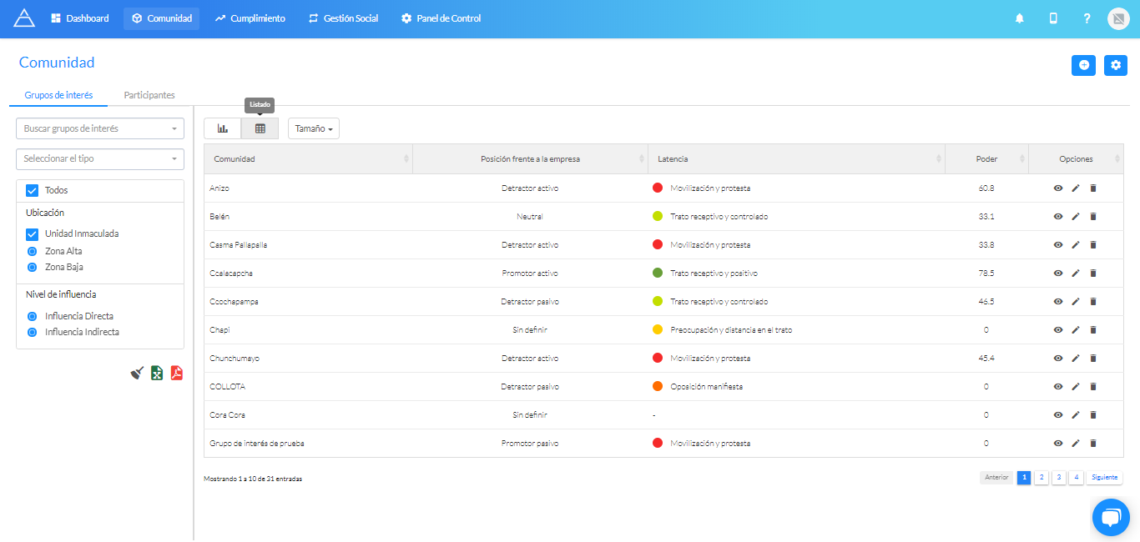Open Gestión Social menu
Viewport: 1140px width, 542px height.
(343, 18)
